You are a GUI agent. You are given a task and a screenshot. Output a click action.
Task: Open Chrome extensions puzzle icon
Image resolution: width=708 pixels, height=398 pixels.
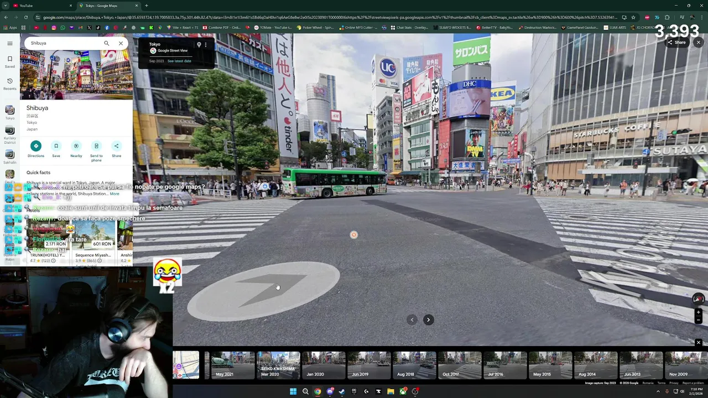pos(667,17)
